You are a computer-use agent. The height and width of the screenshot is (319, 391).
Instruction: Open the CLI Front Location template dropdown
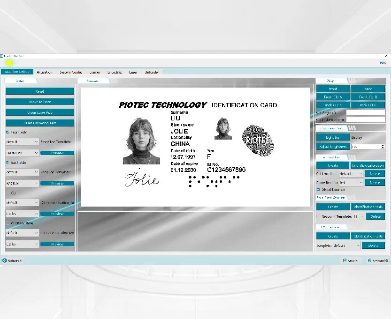(22, 202)
